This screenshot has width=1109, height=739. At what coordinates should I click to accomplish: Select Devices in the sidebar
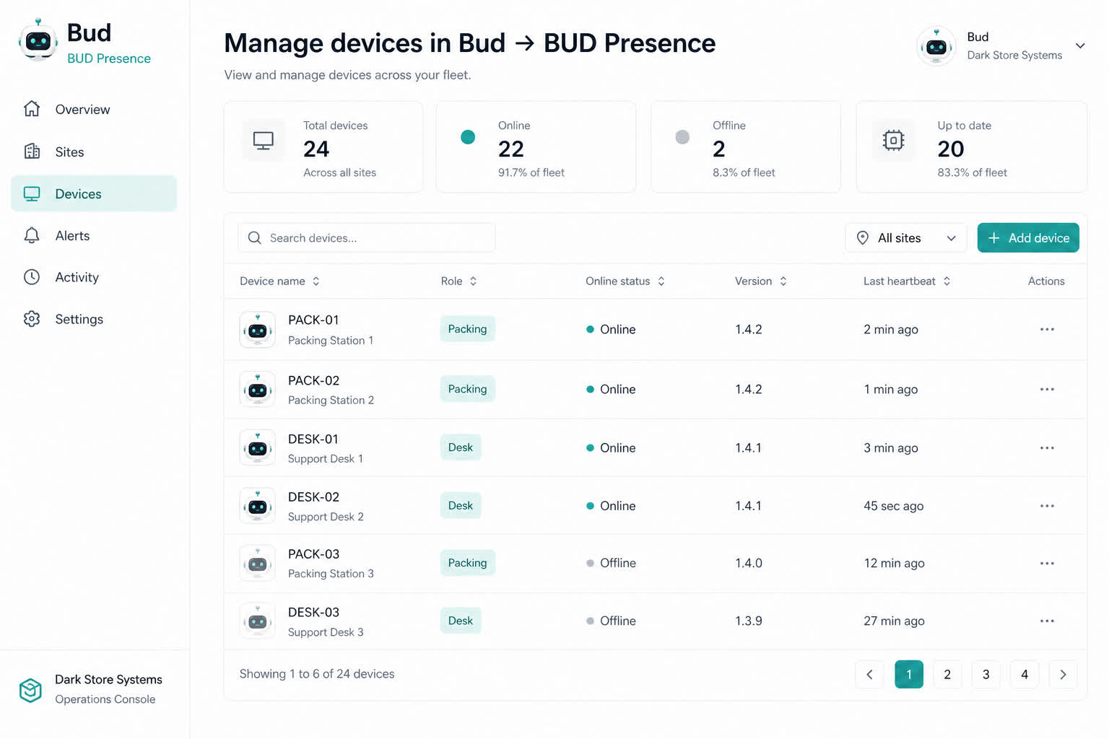click(x=94, y=193)
